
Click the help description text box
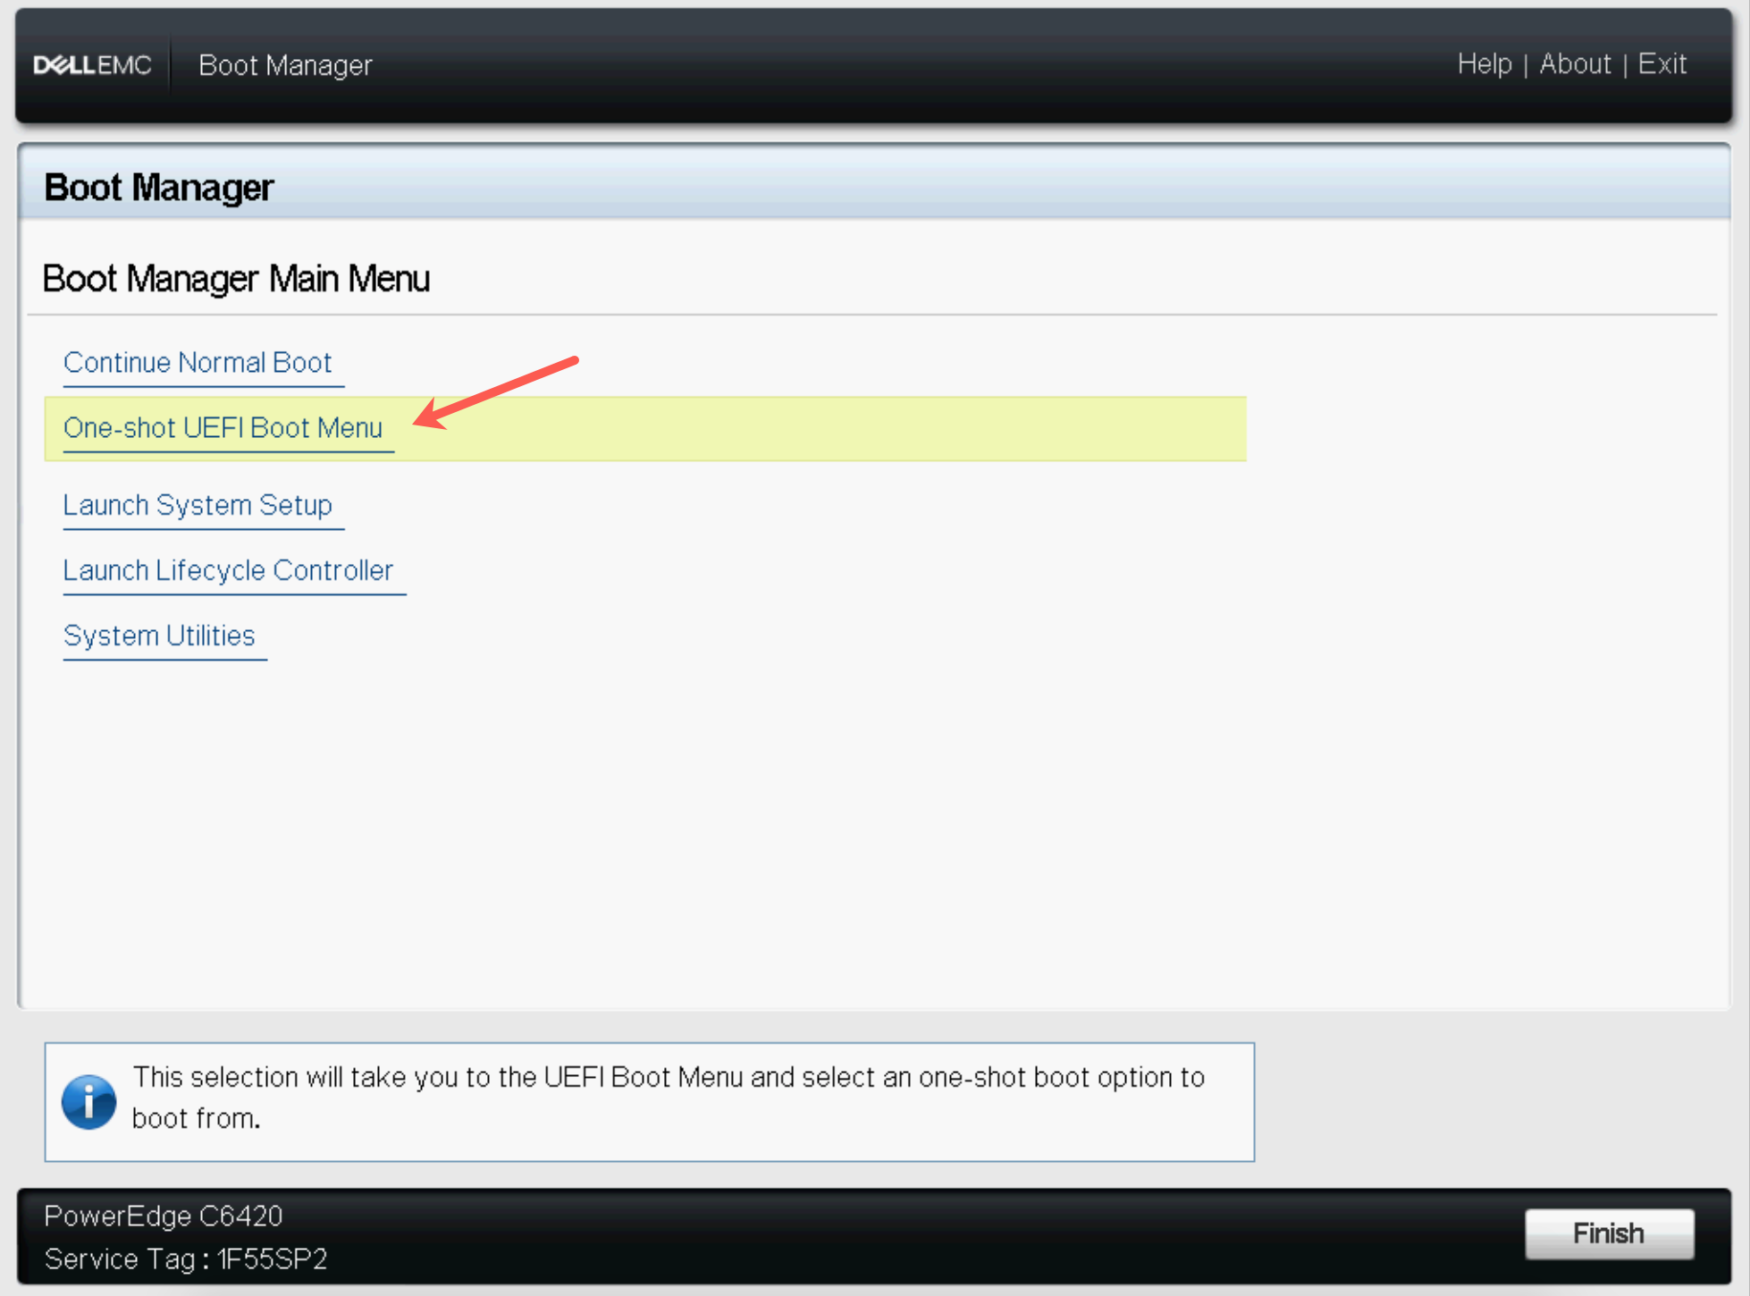pos(668,1098)
